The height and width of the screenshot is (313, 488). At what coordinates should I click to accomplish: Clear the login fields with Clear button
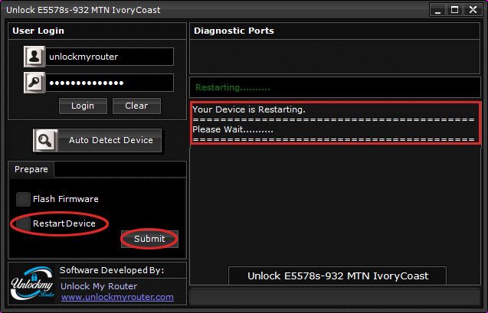(x=136, y=106)
